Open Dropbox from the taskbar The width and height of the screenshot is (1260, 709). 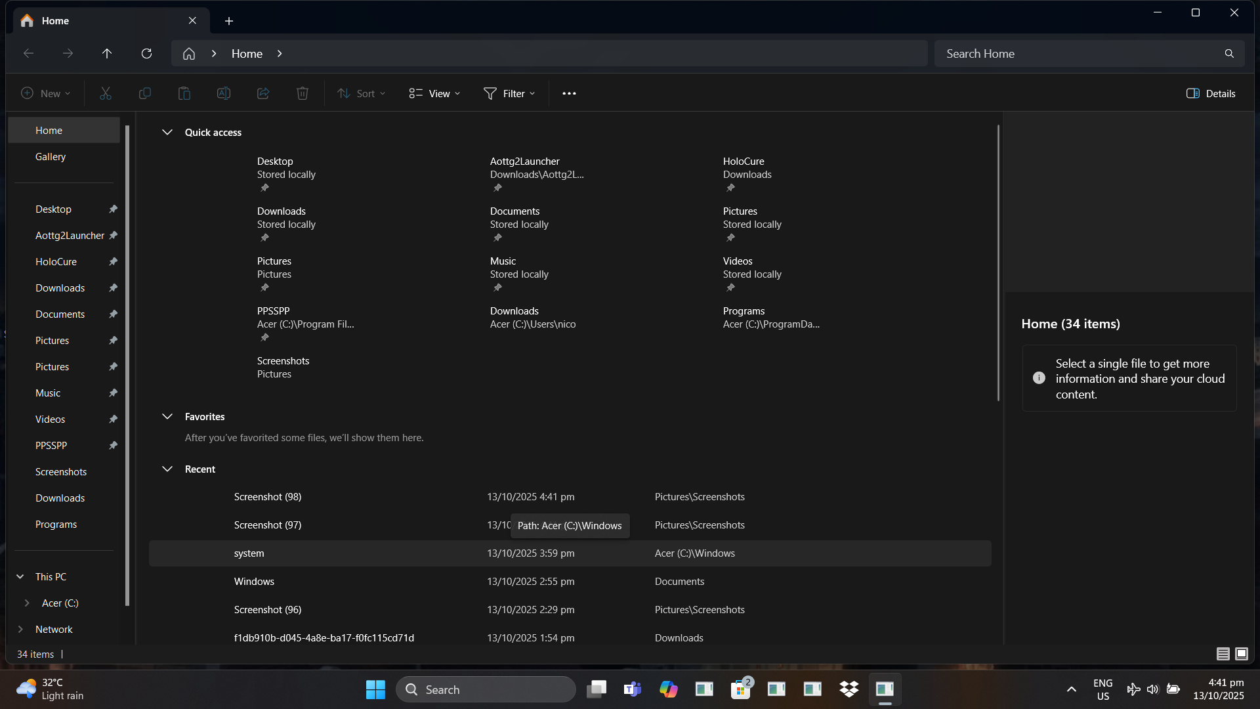tap(849, 689)
